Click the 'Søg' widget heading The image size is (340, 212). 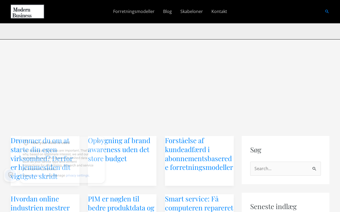[x=256, y=150]
